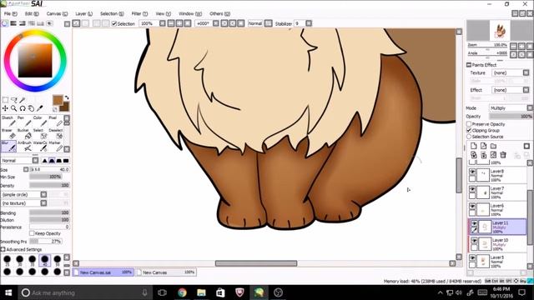The image size is (534, 300).
Task: Choose the Select pen tool
Action: coord(40,133)
